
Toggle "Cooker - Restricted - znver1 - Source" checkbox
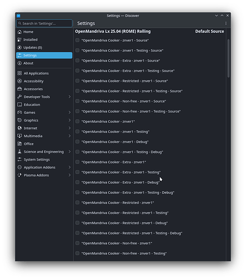[x=78, y=81]
